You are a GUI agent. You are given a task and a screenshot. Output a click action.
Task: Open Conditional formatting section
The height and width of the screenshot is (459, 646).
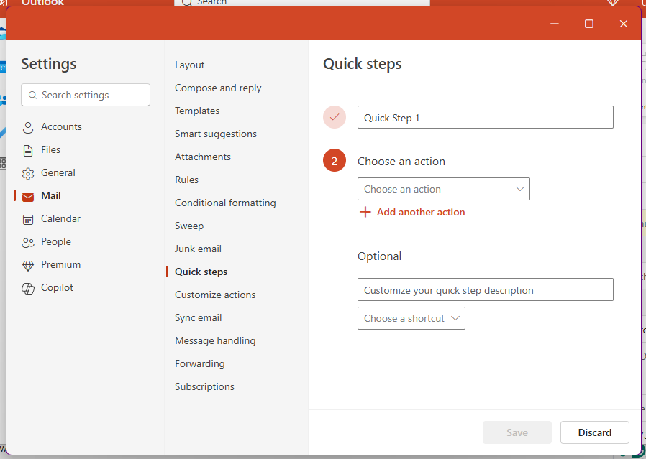(225, 203)
